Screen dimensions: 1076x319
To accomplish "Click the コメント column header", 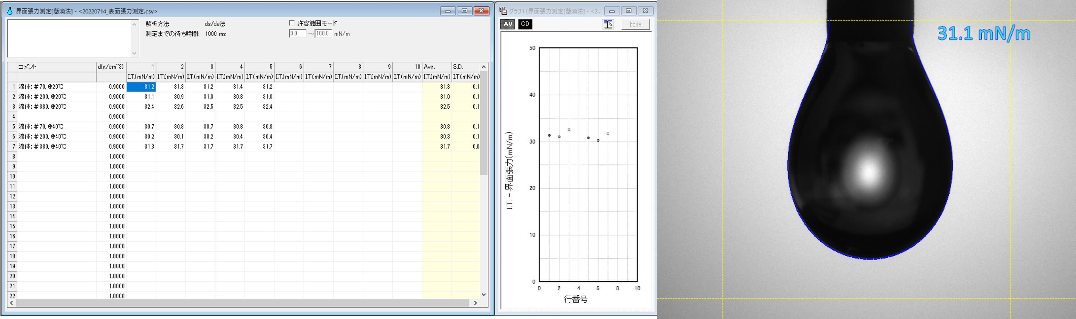I will 56,67.
